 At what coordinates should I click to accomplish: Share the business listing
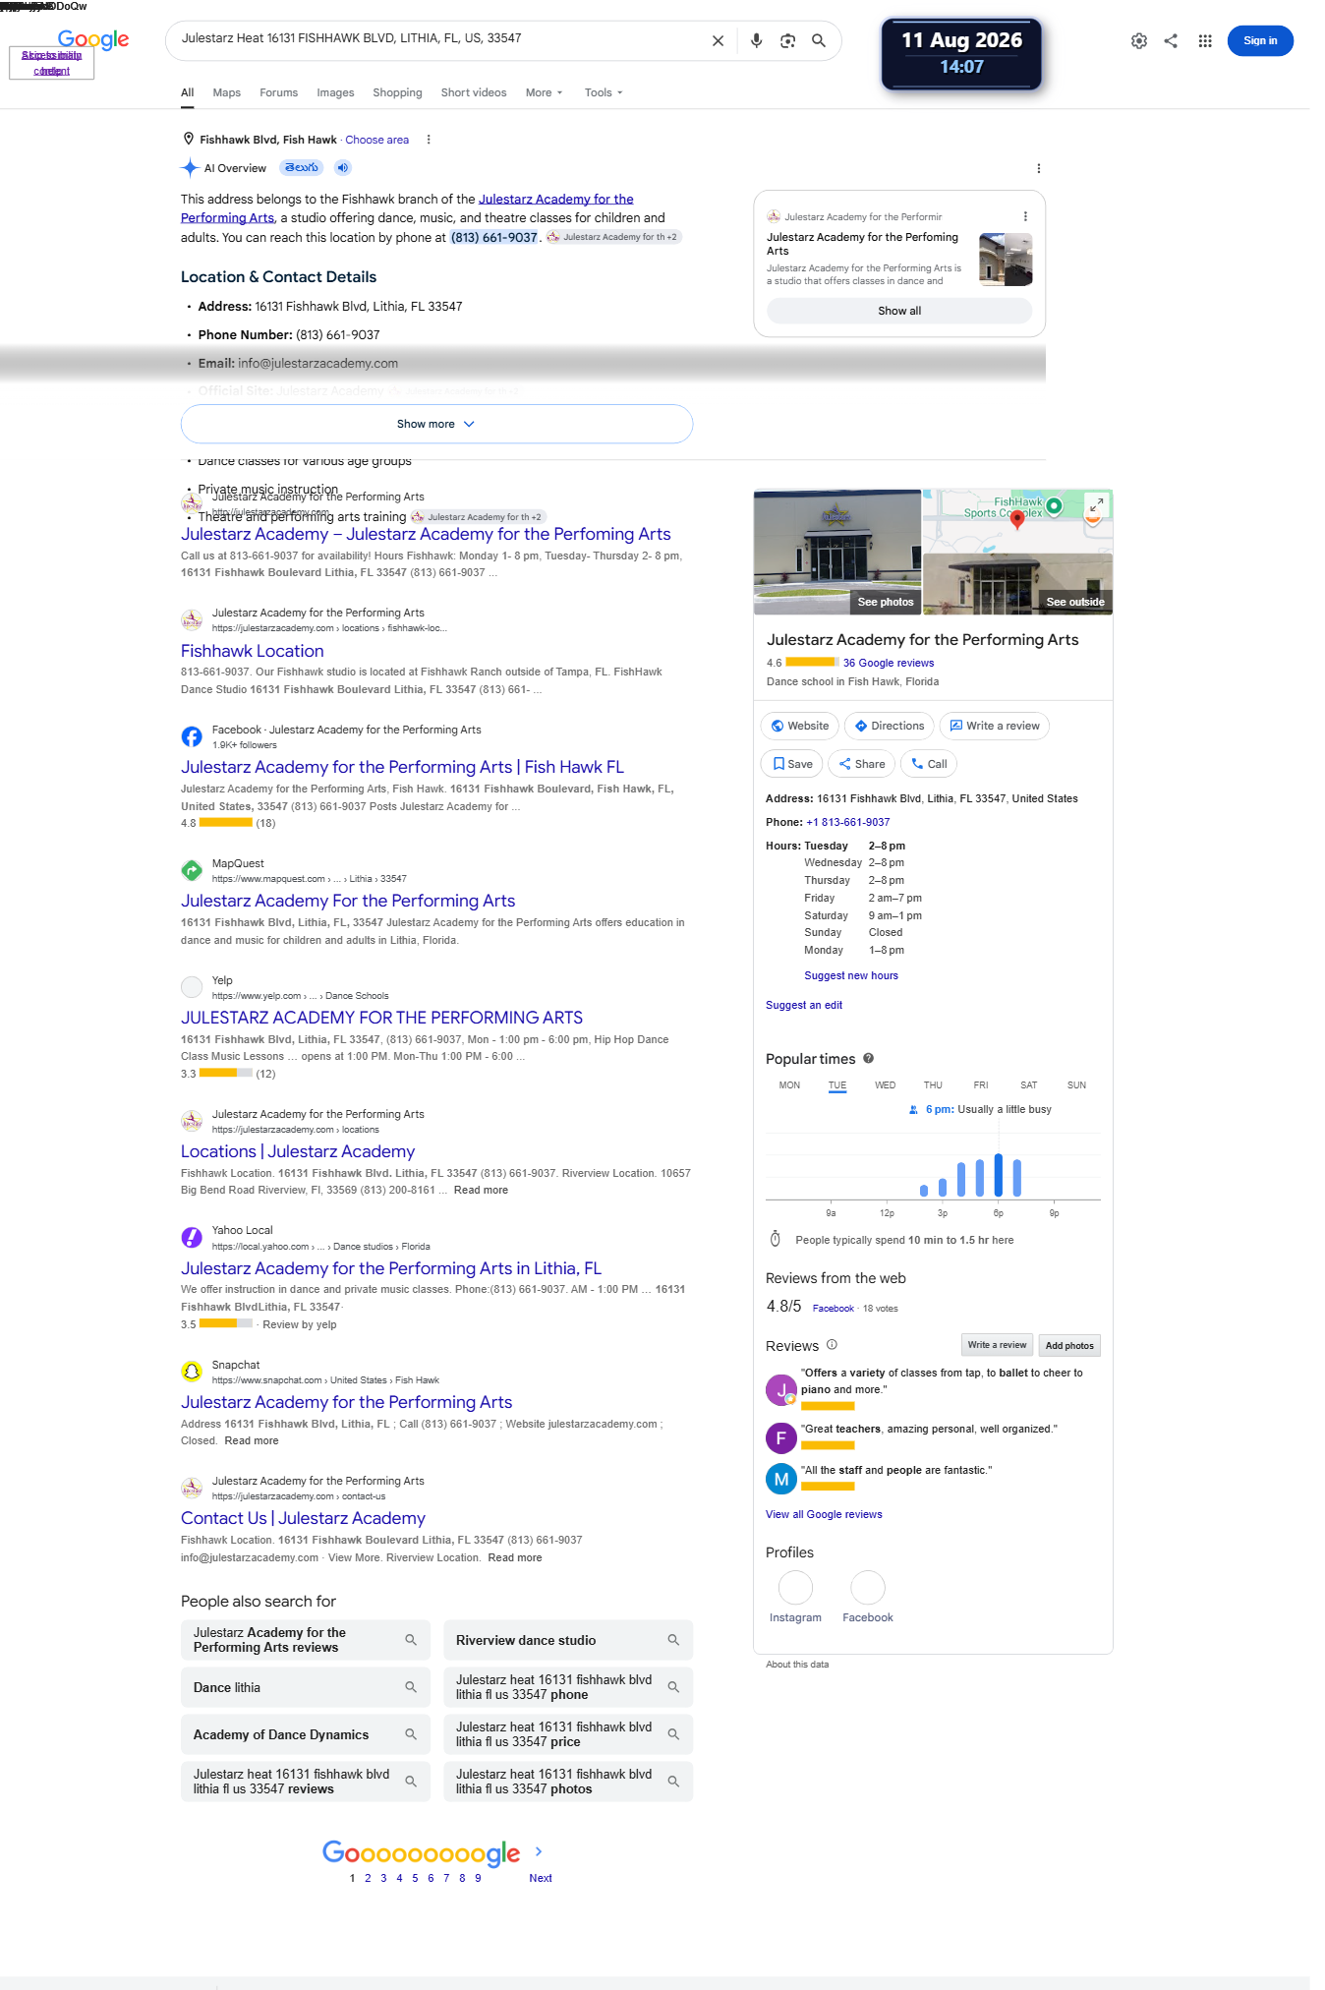pos(862,764)
